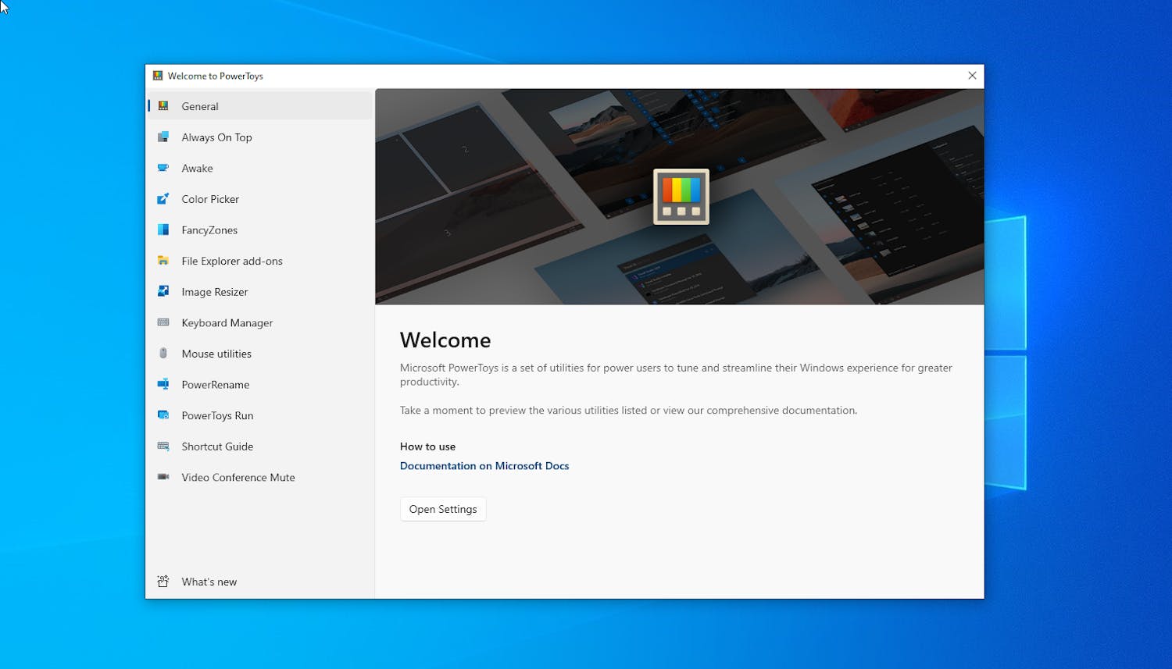This screenshot has height=669, width=1172.
Task: Open the What's new page
Action: tap(209, 581)
